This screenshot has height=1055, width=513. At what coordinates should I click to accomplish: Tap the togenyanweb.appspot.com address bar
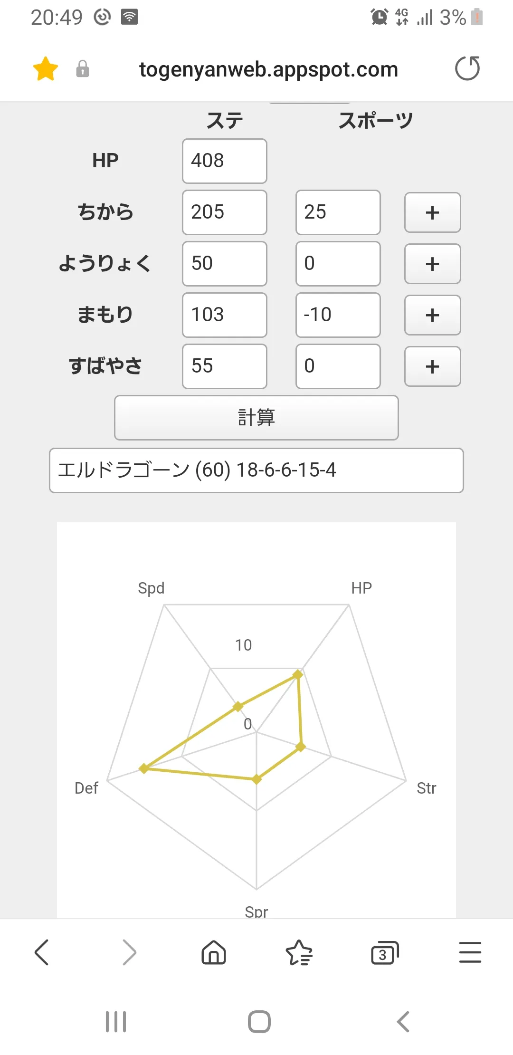[x=268, y=69]
